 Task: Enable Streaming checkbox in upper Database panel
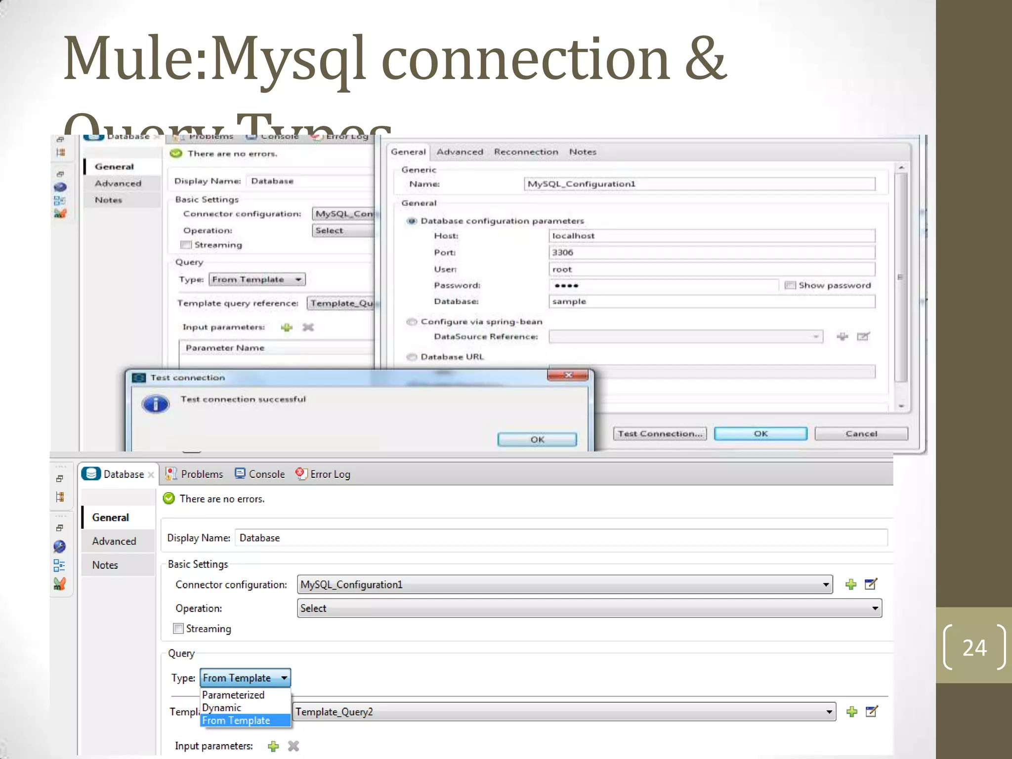186,245
